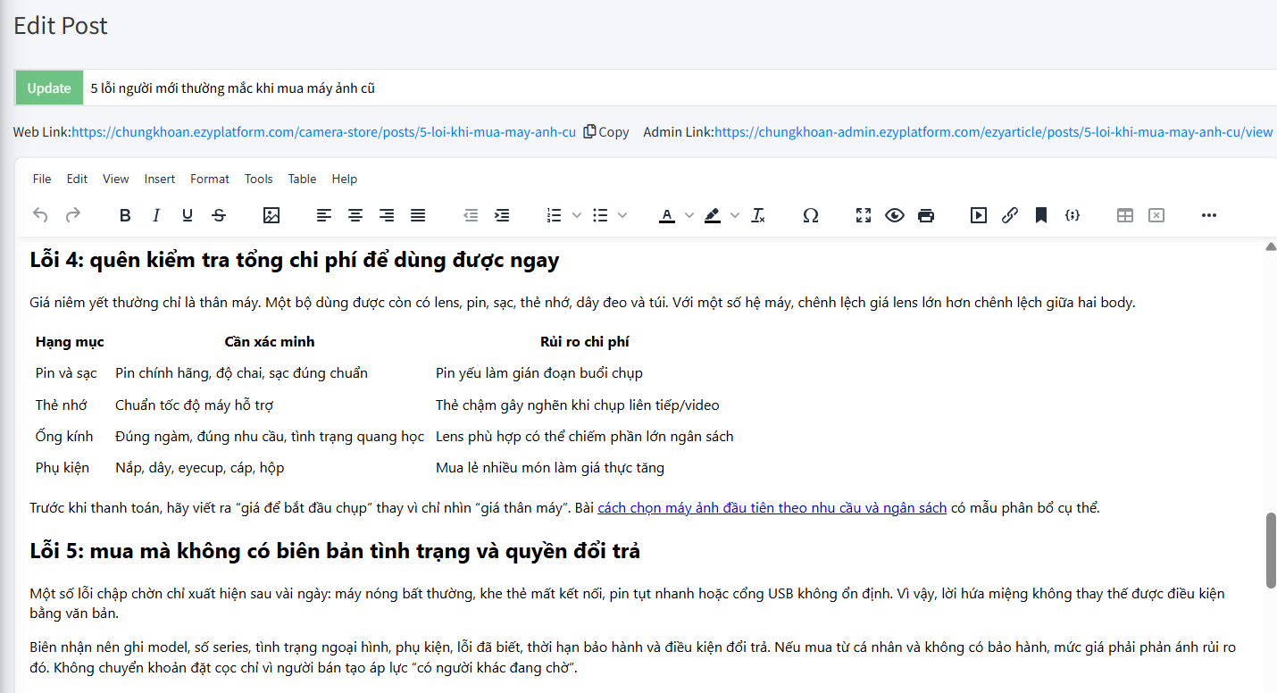This screenshot has width=1277, height=693.
Task: Preview the post content
Action: (x=895, y=215)
